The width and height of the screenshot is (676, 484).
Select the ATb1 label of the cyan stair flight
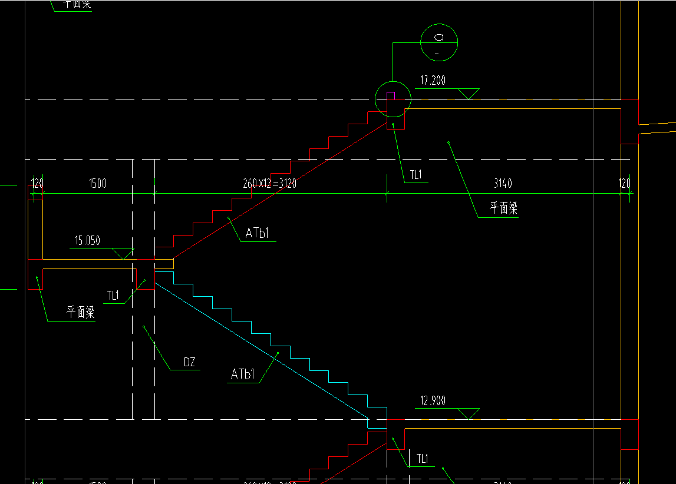click(243, 374)
